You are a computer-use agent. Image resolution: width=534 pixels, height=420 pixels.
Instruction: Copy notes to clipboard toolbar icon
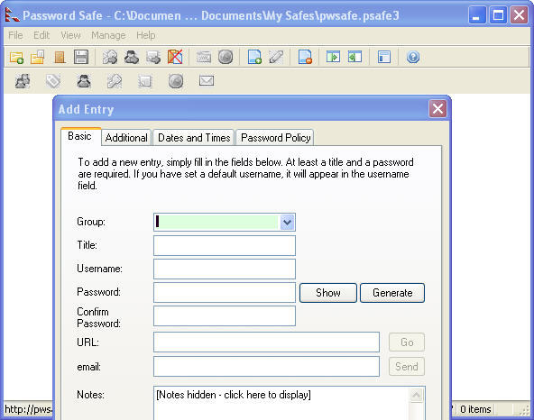153,57
